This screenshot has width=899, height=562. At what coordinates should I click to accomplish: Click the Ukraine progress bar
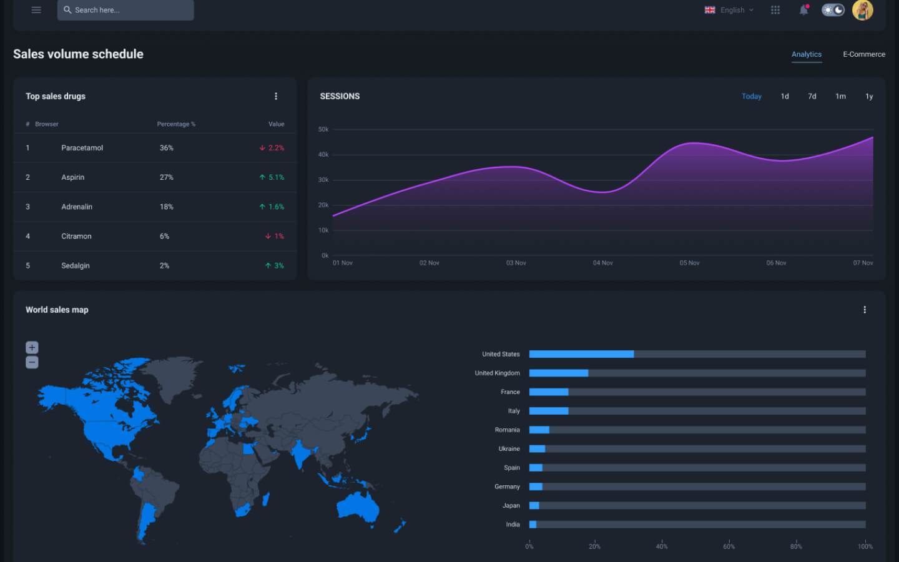pyautogui.click(x=697, y=448)
